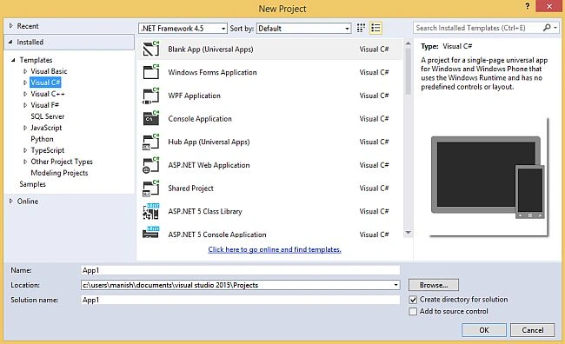Uncheck Create directory for solution
Screen dimensions: 565x344
point(413,300)
